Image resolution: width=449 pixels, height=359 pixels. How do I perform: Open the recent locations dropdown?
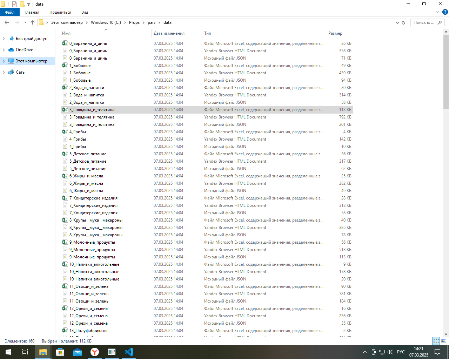click(x=25, y=22)
